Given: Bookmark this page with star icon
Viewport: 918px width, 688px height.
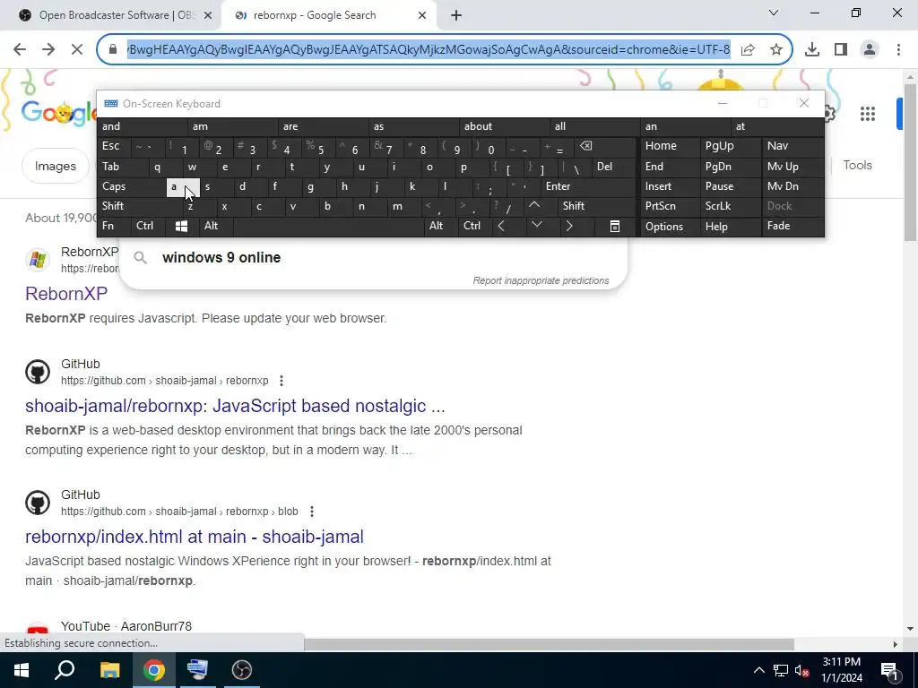Looking at the screenshot, I should pyautogui.click(x=776, y=50).
